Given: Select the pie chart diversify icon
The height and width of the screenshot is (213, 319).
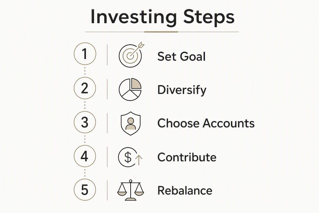Looking at the screenshot, I should (130, 89).
